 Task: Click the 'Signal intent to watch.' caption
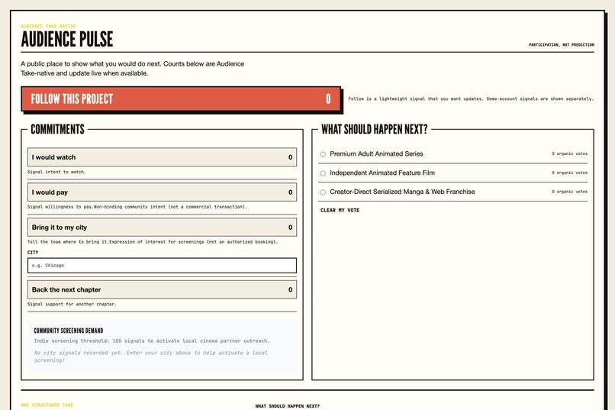pyautogui.click(x=56, y=172)
